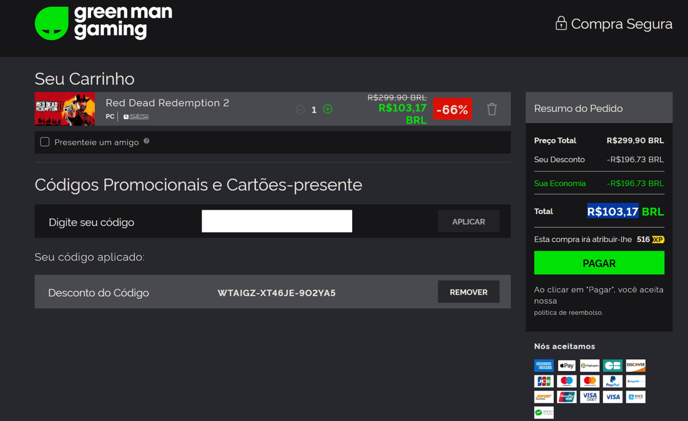
Task: Click the Maestro card icon
Action: [x=566, y=381]
